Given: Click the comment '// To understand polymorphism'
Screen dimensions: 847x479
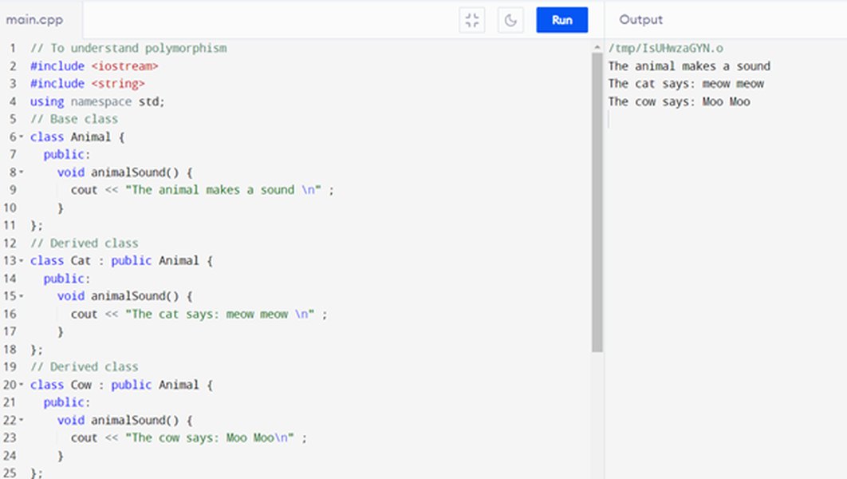Looking at the screenshot, I should 128,48.
